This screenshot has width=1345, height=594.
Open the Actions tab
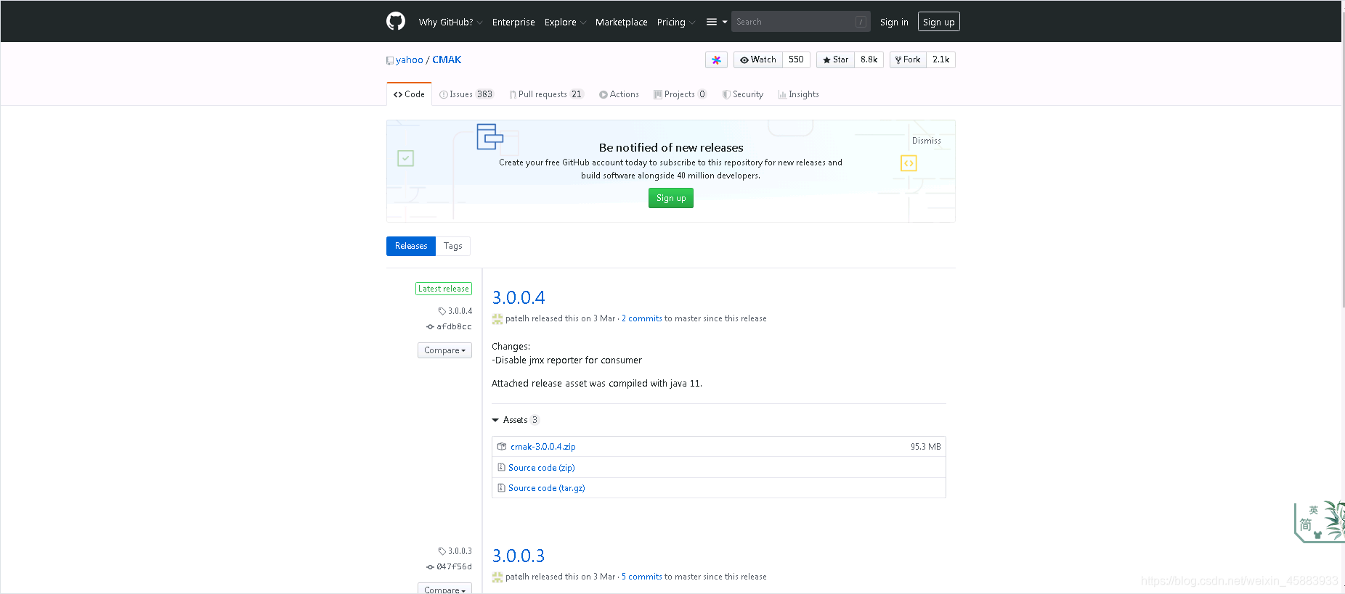[619, 94]
